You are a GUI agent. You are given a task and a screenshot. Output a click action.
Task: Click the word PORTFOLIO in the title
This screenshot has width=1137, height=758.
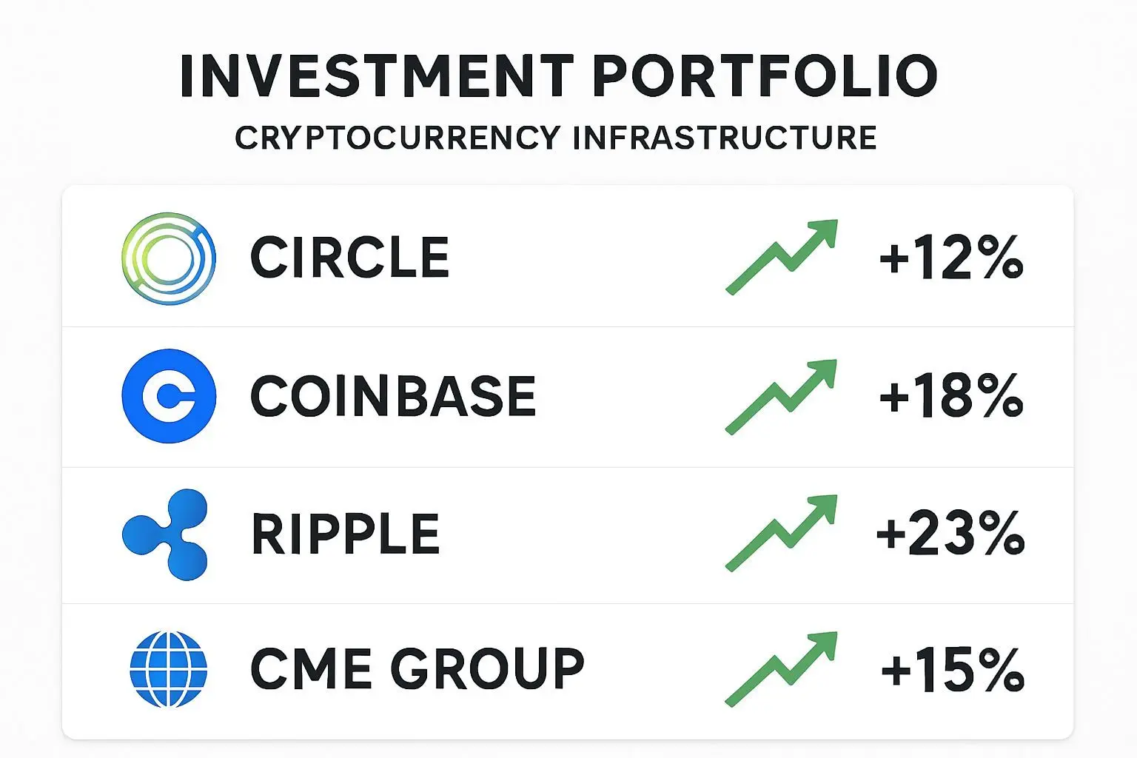pos(765,76)
